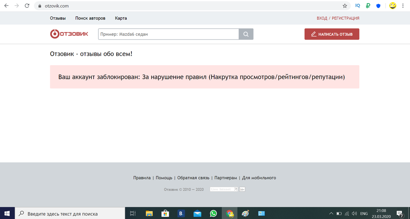
Task: Open File Explorer from taskbar
Action: 149,213
